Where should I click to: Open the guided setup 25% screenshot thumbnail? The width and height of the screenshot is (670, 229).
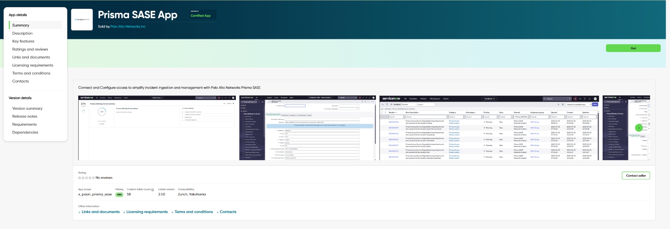coord(157,128)
